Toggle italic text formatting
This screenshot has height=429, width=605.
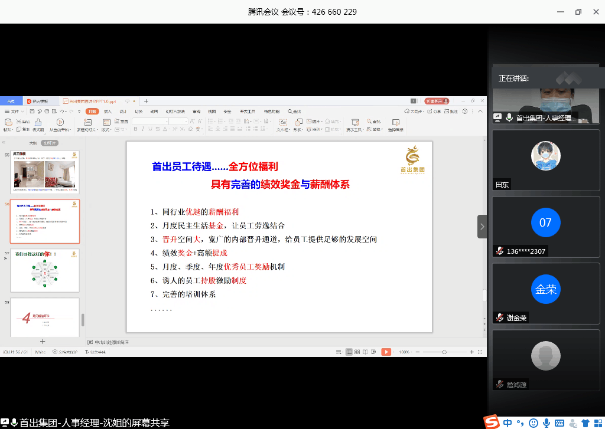(x=143, y=129)
